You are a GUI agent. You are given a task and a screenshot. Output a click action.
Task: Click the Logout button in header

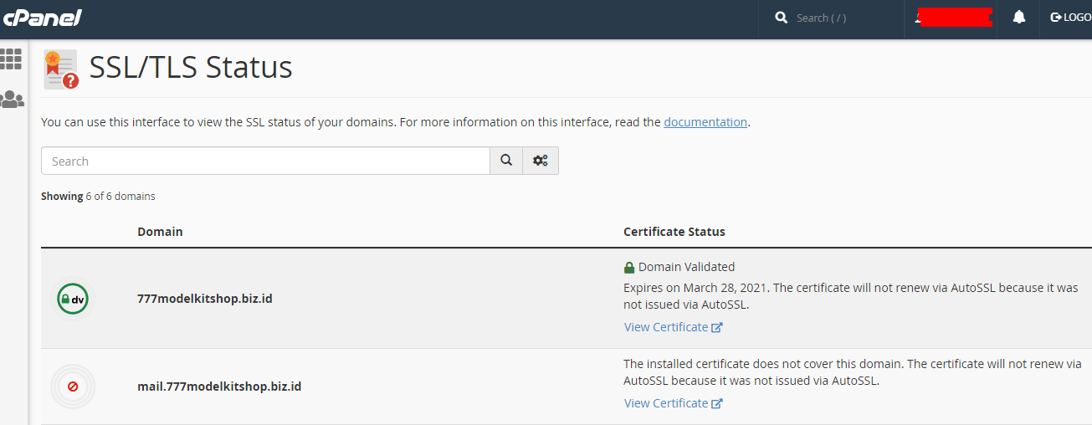coord(1070,18)
